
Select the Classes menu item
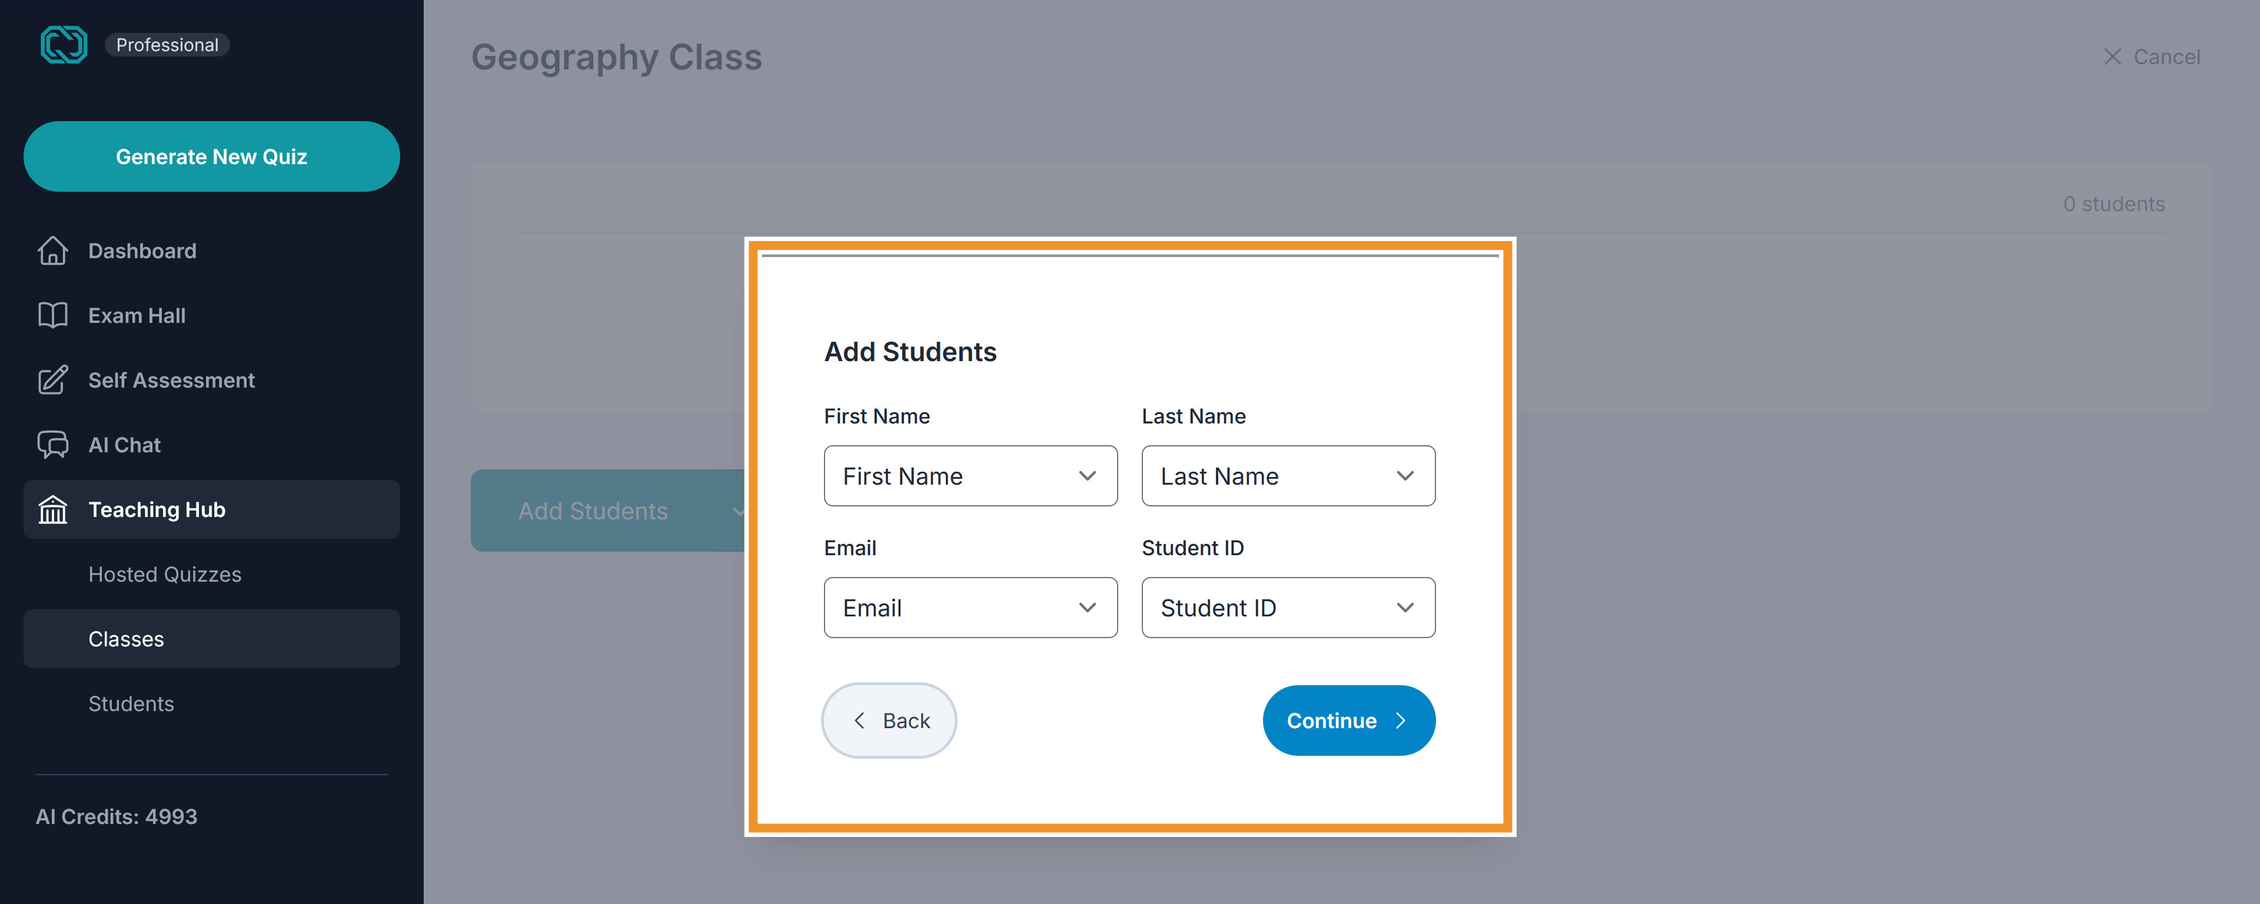click(x=211, y=639)
